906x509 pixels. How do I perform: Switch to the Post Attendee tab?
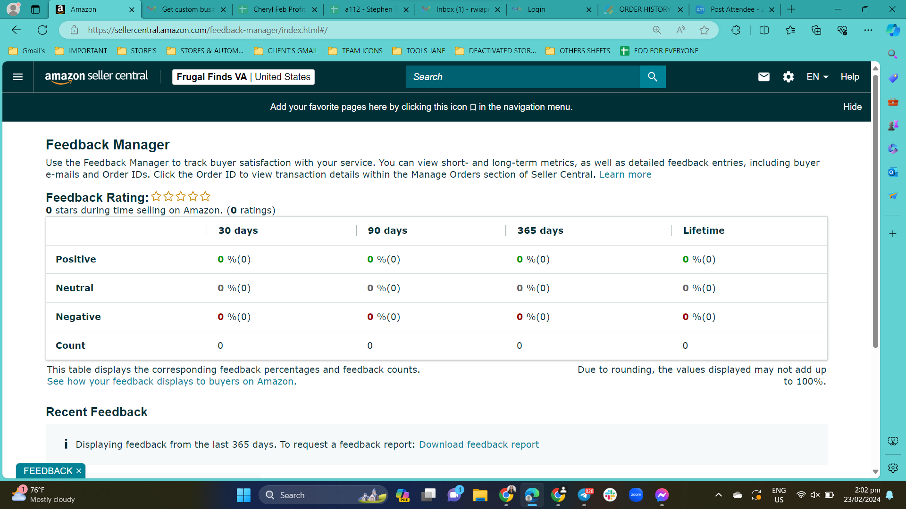(x=736, y=9)
